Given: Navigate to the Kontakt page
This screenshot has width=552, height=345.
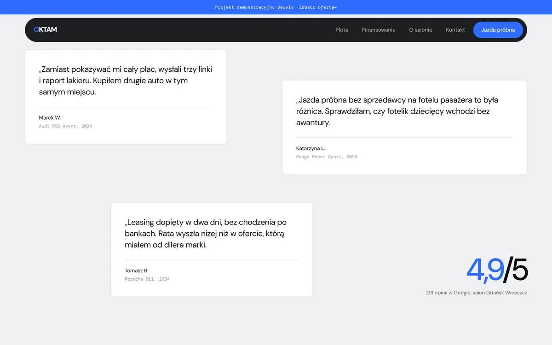Looking at the screenshot, I should [x=455, y=30].
